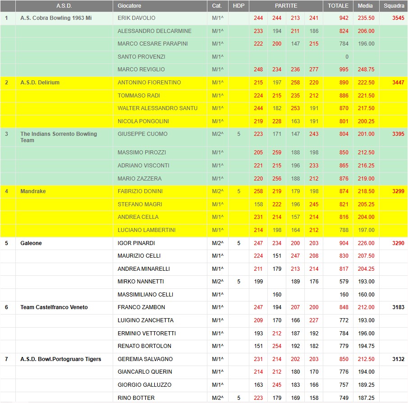This screenshot has width=408, height=403.
Task: Select player MAURIZIO CELLI
Action: [x=139, y=256]
